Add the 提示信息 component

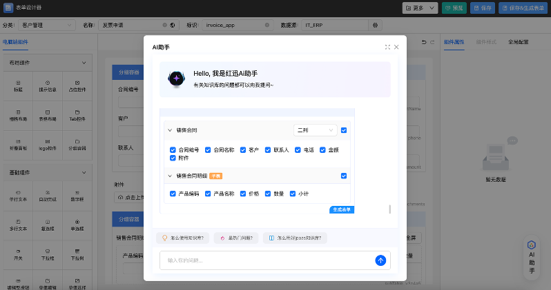point(48,86)
